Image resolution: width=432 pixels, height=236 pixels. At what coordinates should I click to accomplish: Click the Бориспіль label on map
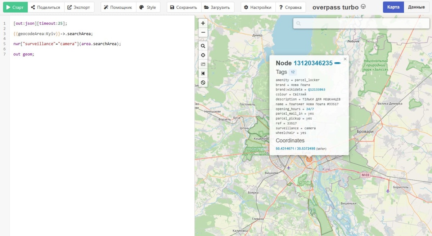(401, 187)
